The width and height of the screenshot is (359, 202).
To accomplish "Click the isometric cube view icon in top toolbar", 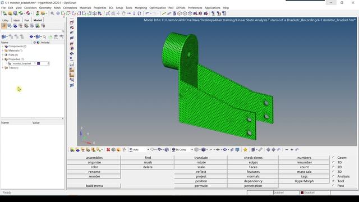I will coord(179,13).
